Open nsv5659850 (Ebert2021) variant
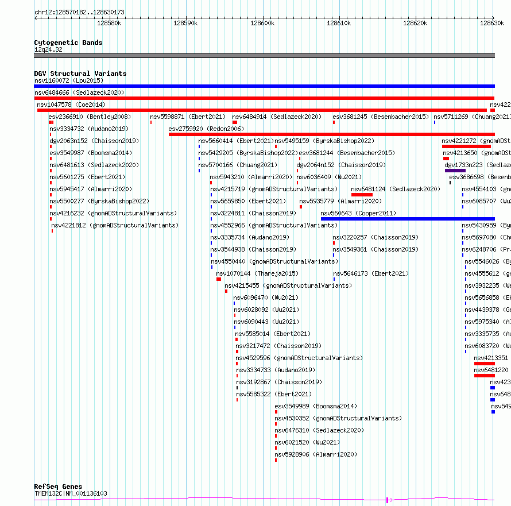 248,201
